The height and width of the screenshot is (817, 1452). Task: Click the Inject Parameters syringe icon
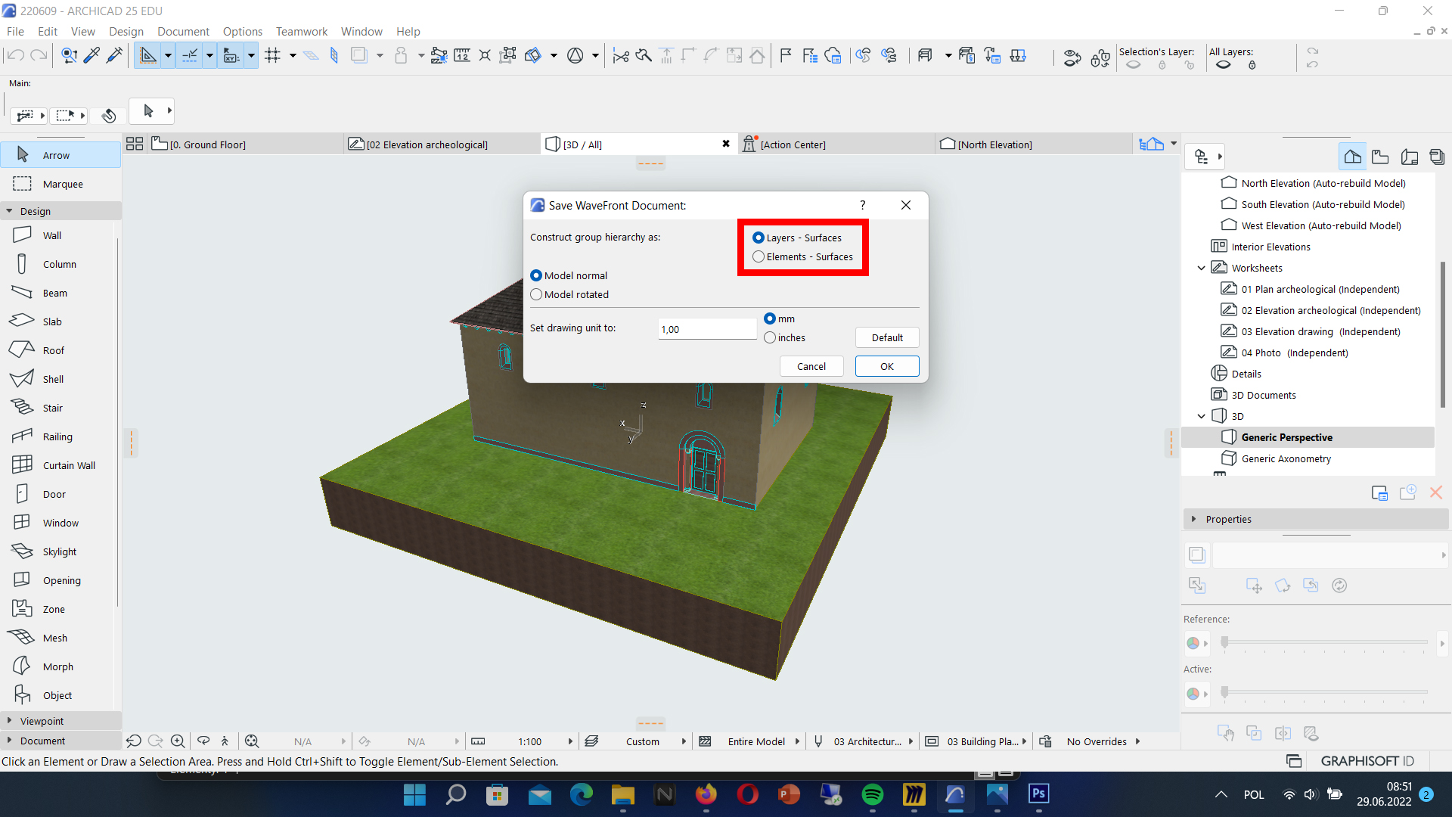pos(115,55)
